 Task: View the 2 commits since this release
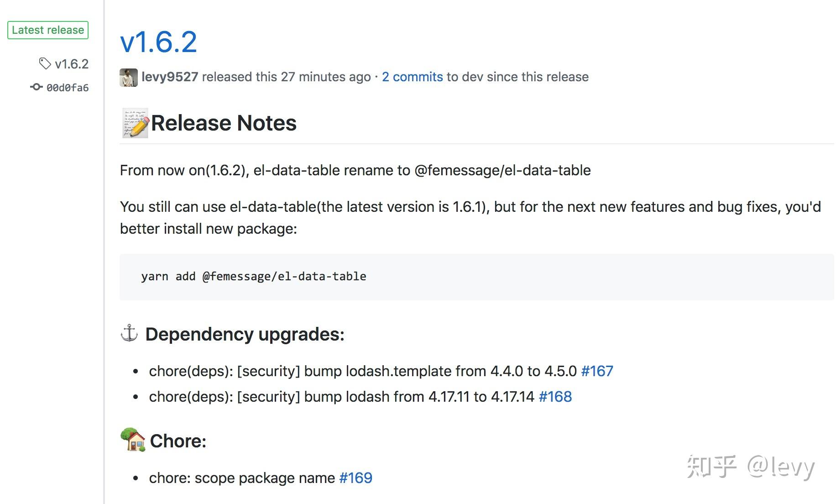412,77
